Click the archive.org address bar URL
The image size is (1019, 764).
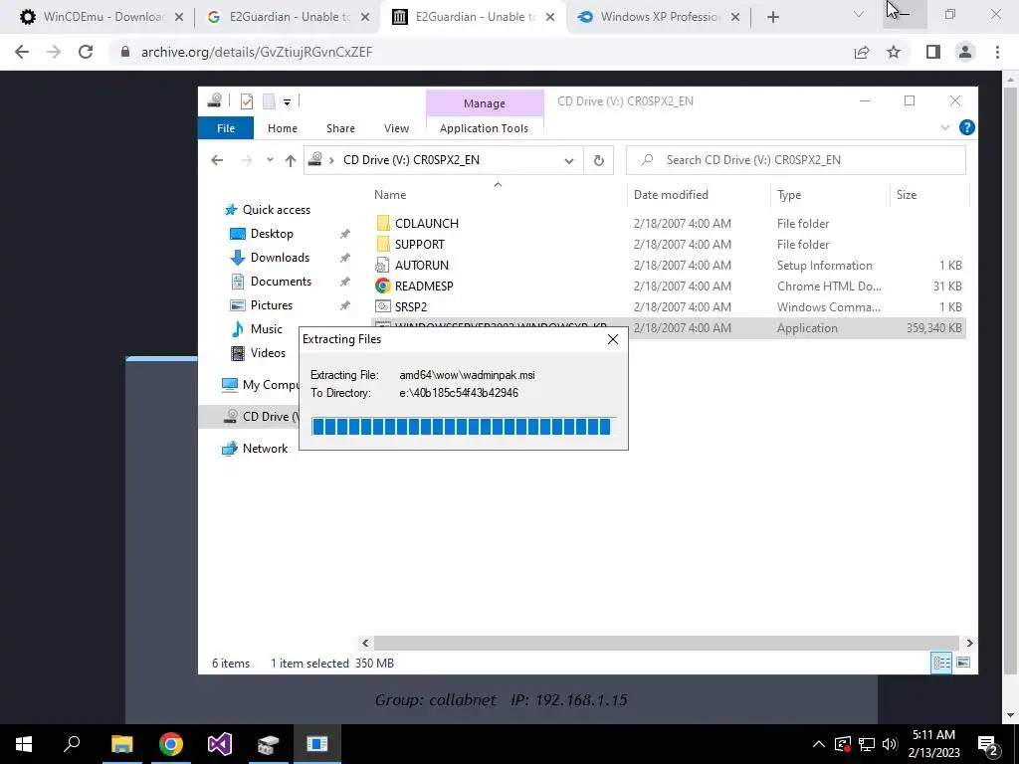(257, 52)
